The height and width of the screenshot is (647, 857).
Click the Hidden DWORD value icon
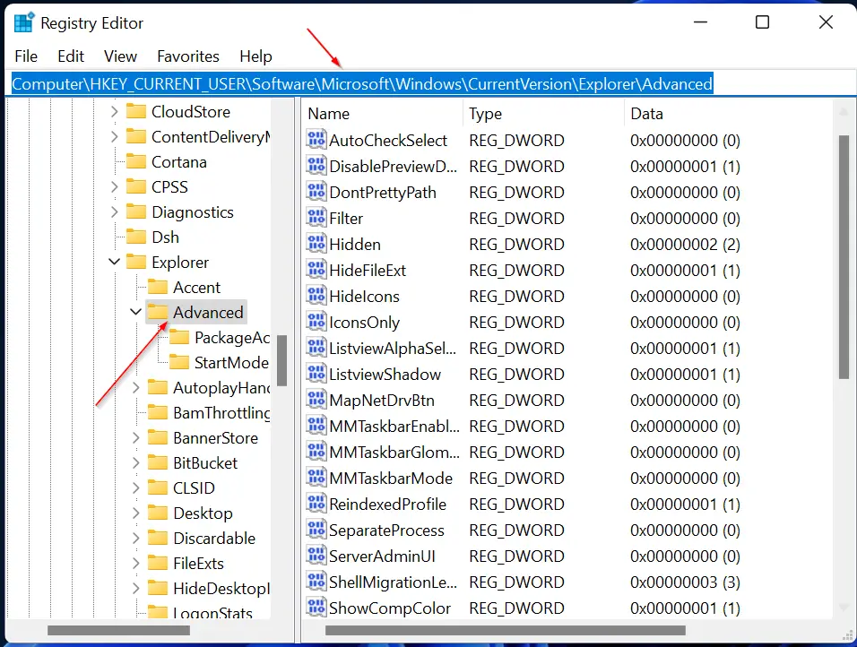(316, 244)
